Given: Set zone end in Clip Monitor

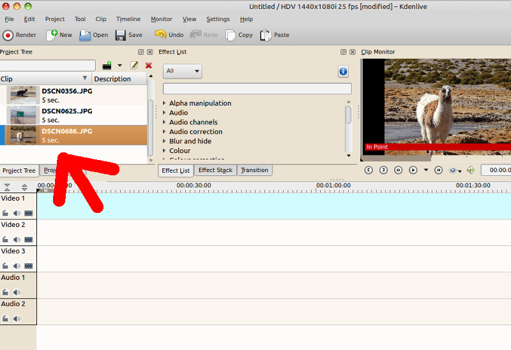Looking at the screenshot, I should tap(383, 170).
